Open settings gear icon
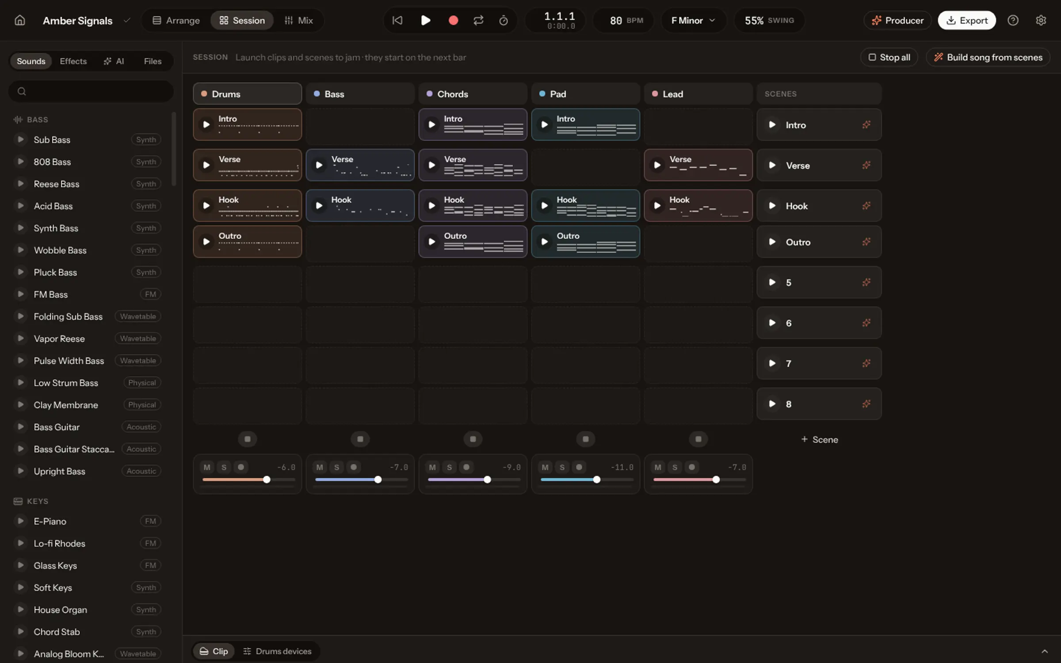Screen dimensions: 1061x663 click(1041, 20)
